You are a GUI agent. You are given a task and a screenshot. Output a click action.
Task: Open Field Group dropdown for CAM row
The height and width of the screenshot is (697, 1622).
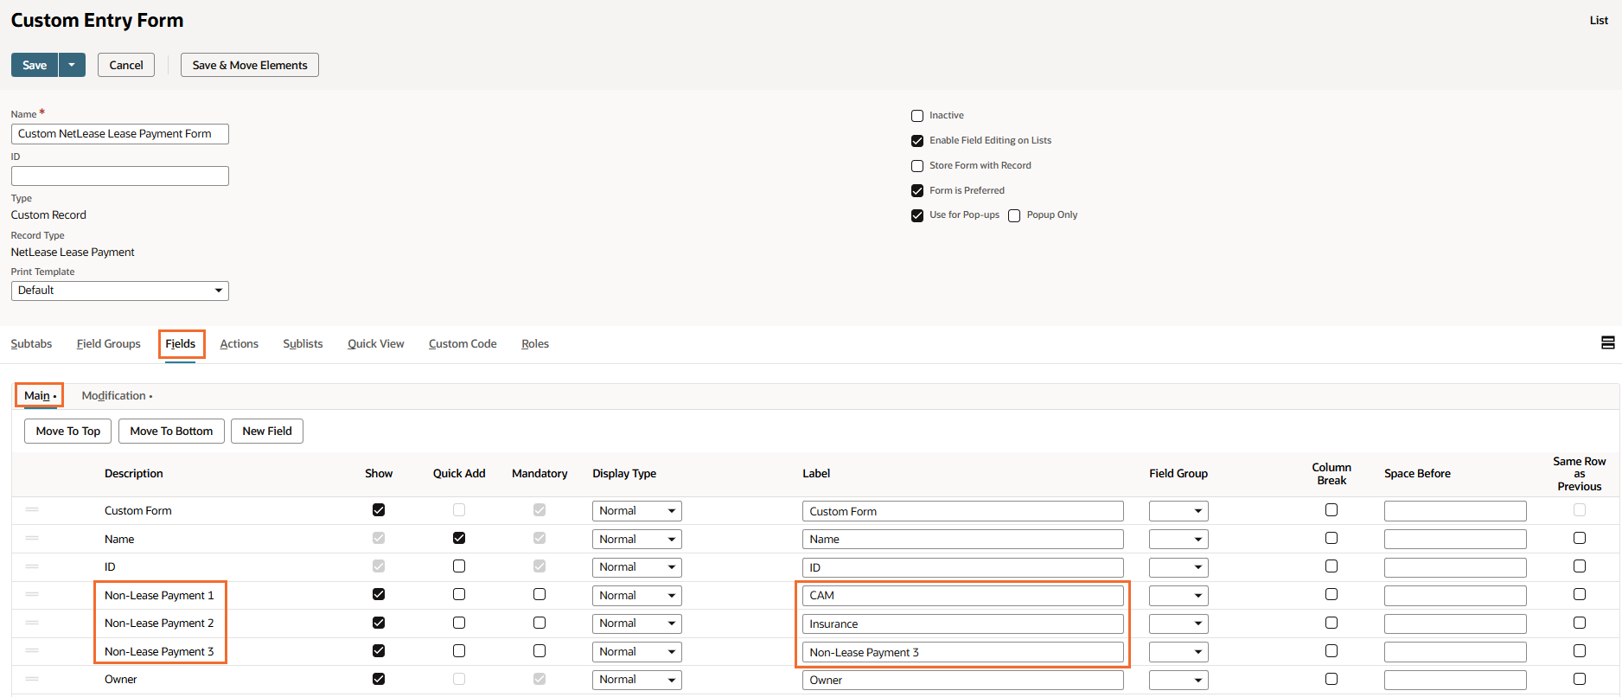tap(1178, 596)
